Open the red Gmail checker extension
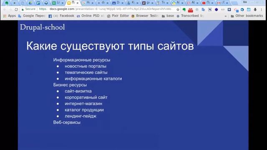 (190, 10)
